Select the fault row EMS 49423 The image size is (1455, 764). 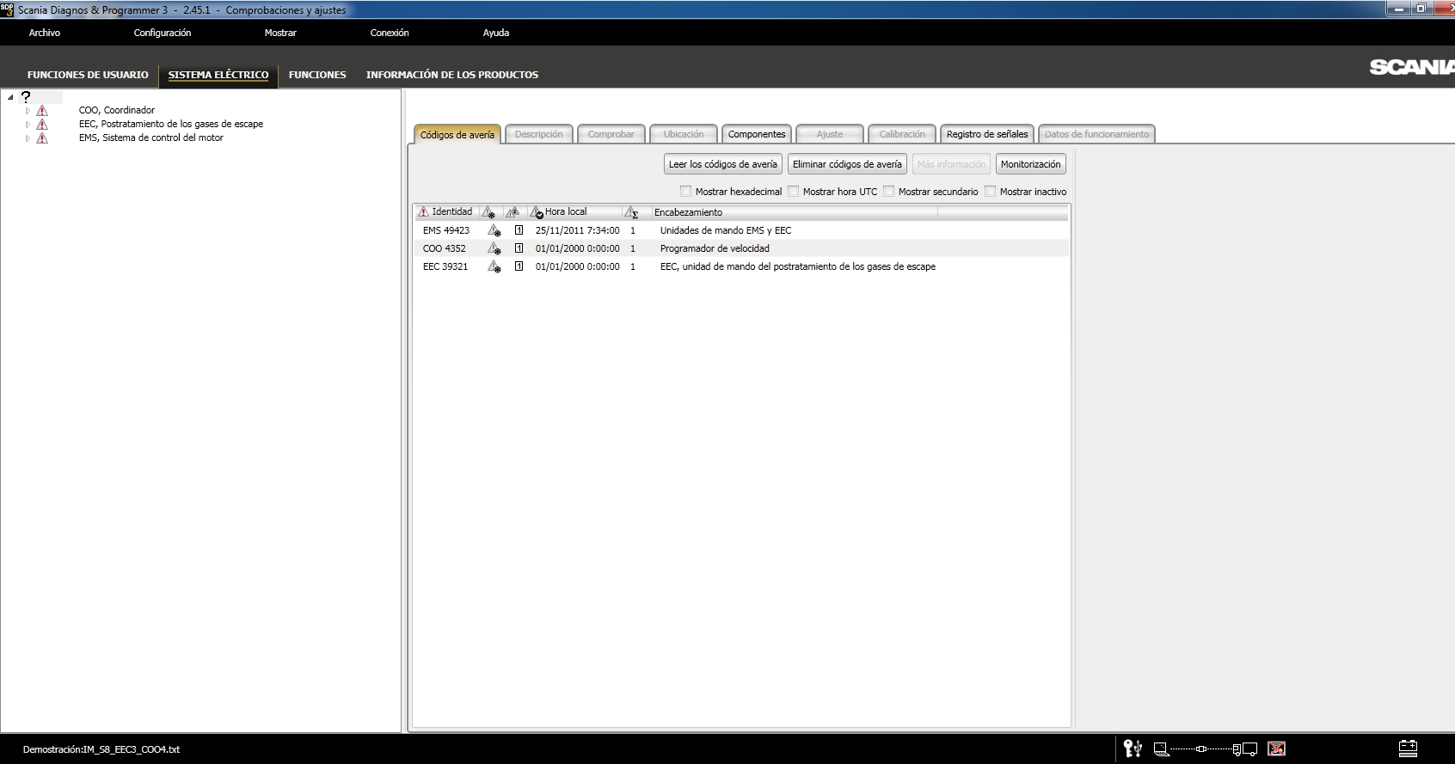pos(741,230)
